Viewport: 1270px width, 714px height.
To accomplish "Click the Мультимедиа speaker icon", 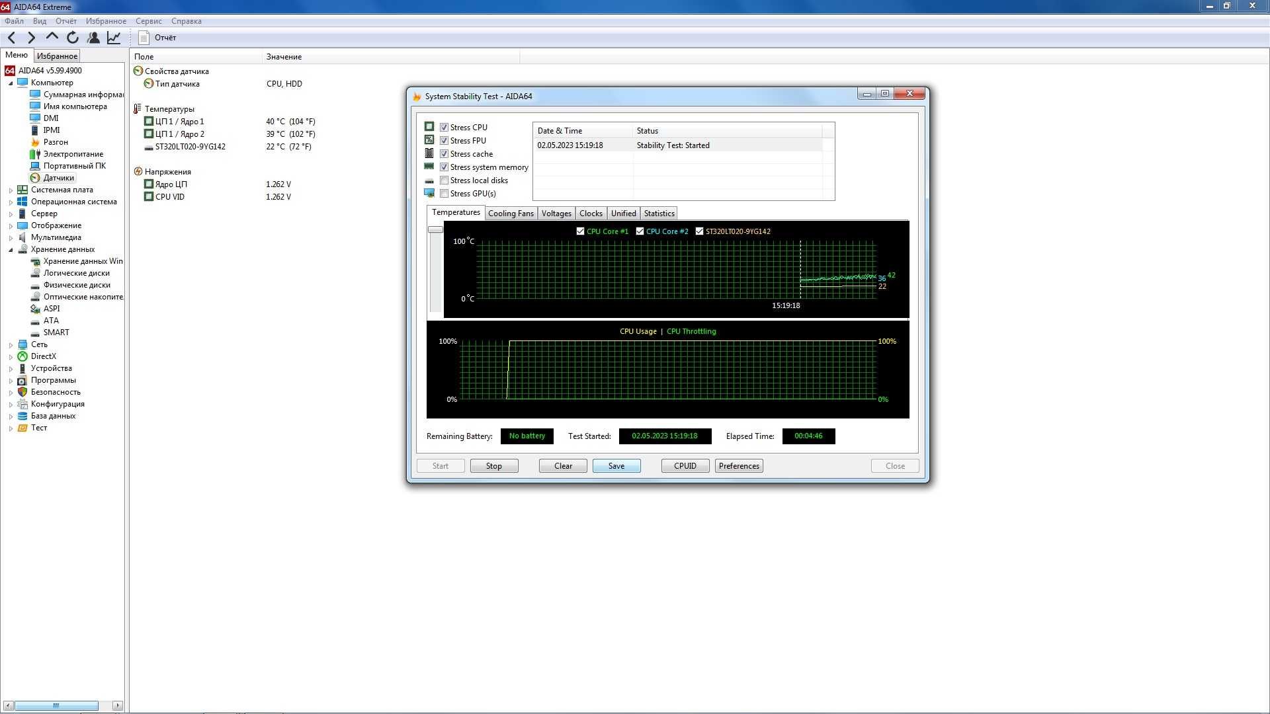I will coord(22,237).
